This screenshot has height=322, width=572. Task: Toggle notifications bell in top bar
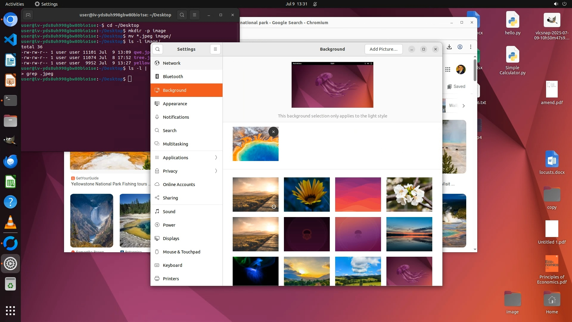[x=315, y=4]
